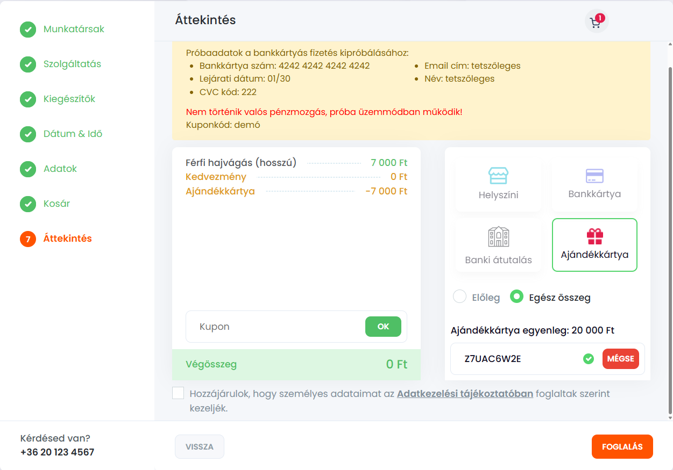Pick Ajándékkártya gift card payment
Screen dimensions: 673x470
click(x=594, y=245)
